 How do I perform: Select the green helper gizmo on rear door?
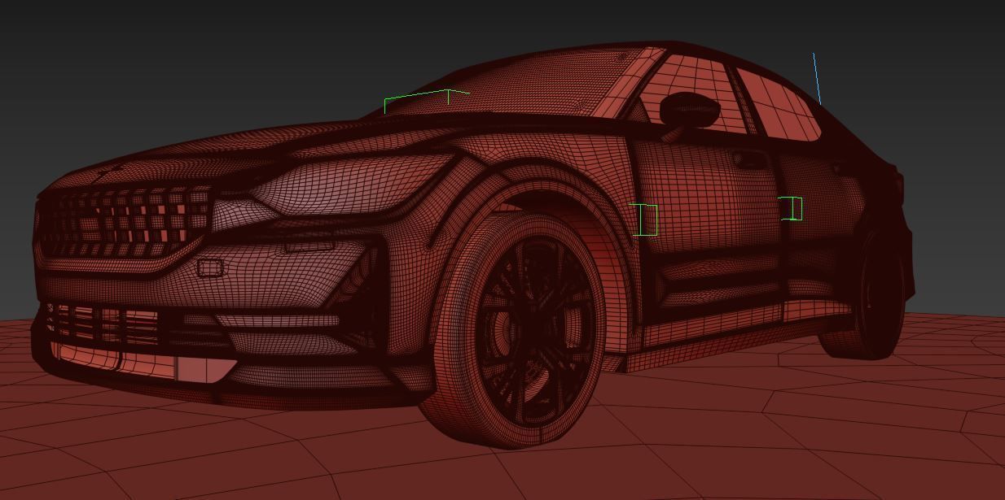click(x=791, y=209)
